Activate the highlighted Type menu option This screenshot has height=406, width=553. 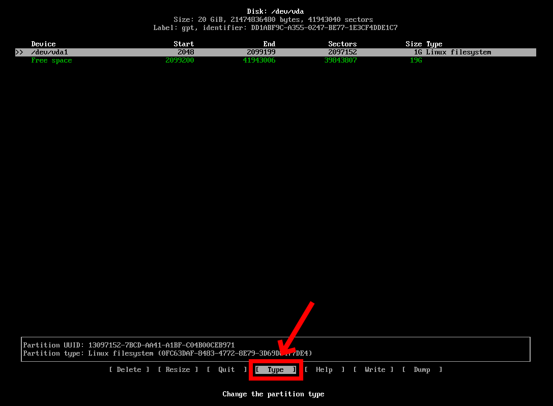tap(276, 370)
